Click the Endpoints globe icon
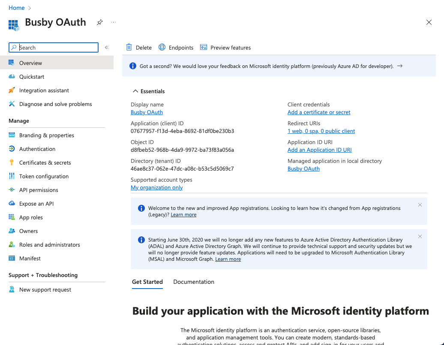Viewport: 444px width, 345px height. 162,47
